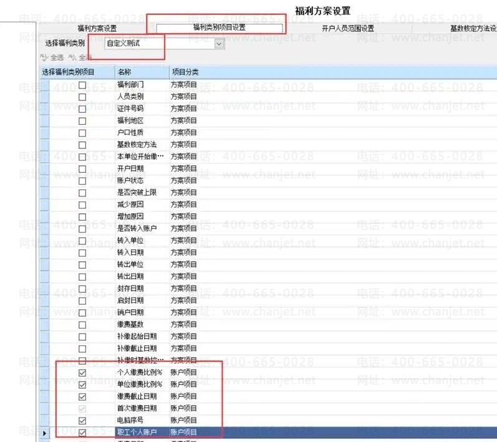Screen dimensions: 497x442
Task: Click the 名称 column header
Action: [x=140, y=72]
